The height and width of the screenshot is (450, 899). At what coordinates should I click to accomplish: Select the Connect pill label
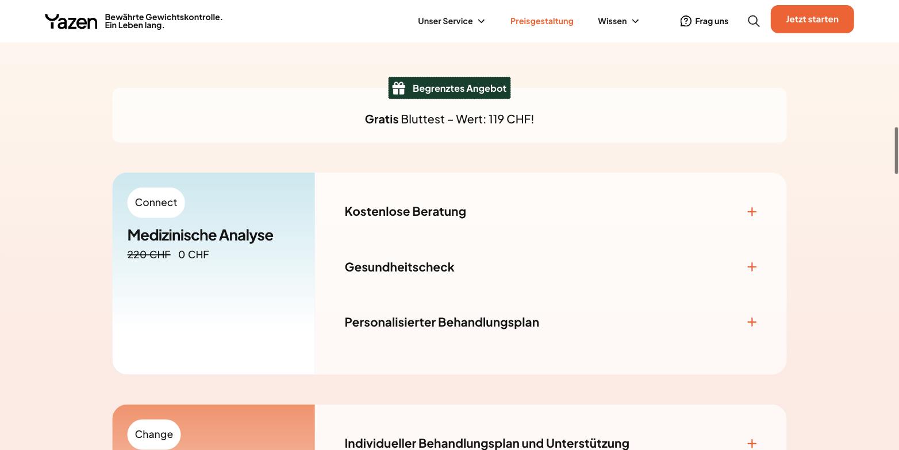pyautogui.click(x=156, y=203)
